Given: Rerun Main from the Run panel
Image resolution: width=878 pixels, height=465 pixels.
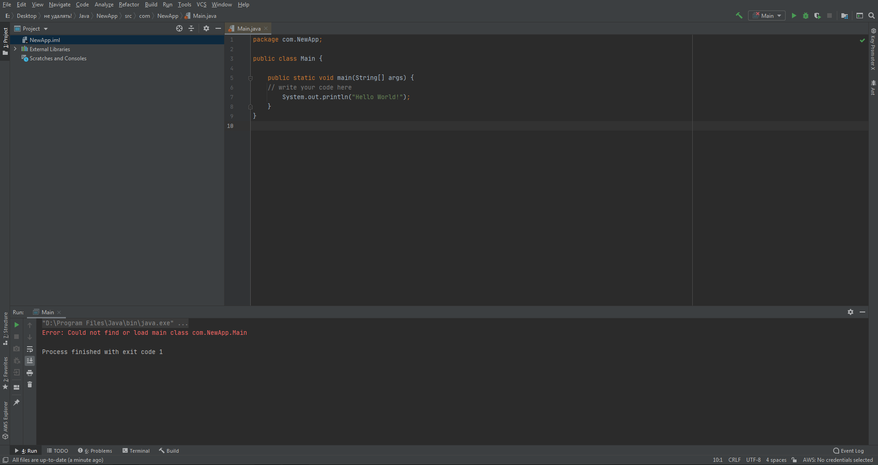Looking at the screenshot, I should (x=16, y=325).
